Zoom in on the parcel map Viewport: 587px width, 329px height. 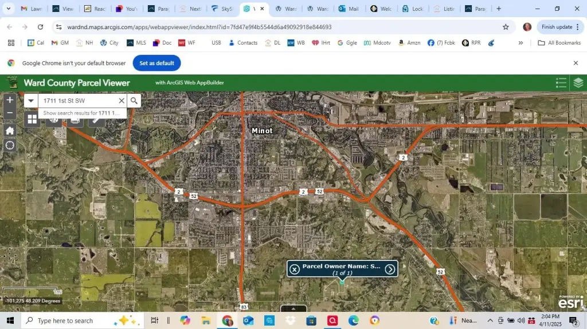[10, 100]
